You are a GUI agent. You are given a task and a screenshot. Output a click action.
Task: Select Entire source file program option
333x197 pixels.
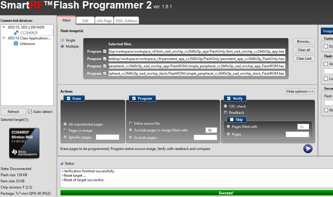click(x=131, y=123)
